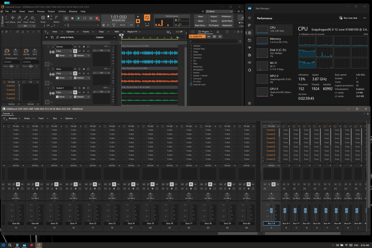Click the Add track plus icon
Screen dimensions: 372x248
(x=47, y=37)
